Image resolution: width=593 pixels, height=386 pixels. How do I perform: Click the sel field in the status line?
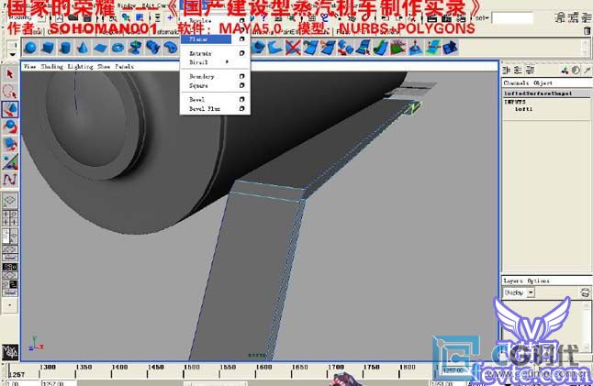coord(512,17)
